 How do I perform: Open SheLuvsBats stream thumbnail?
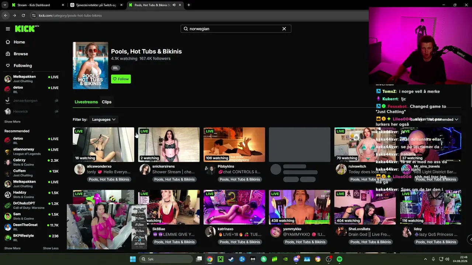click(365, 207)
